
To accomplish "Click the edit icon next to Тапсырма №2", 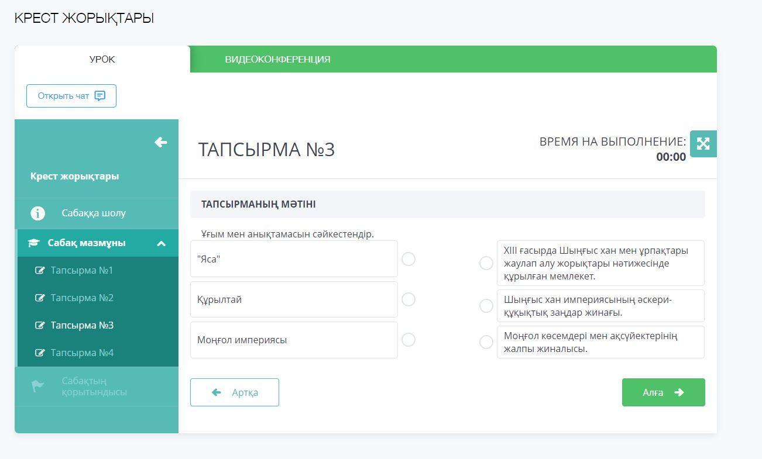I will click(40, 298).
